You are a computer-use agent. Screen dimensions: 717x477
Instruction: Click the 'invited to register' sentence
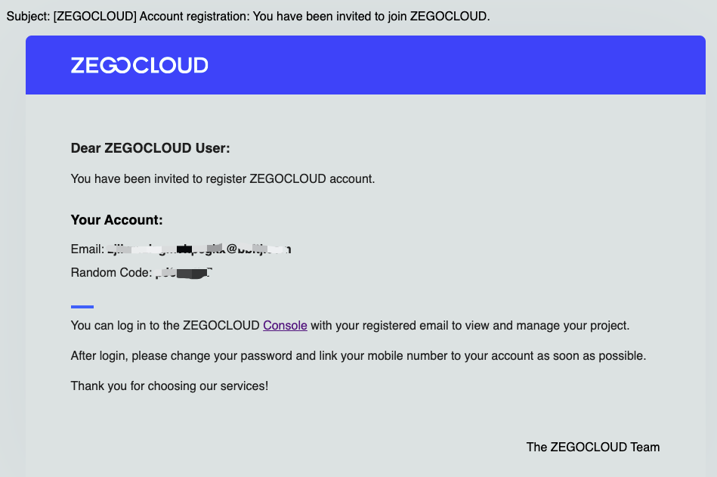point(222,179)
